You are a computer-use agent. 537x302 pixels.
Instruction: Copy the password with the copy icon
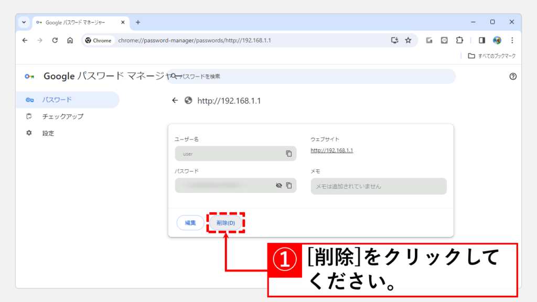point(288,186)
